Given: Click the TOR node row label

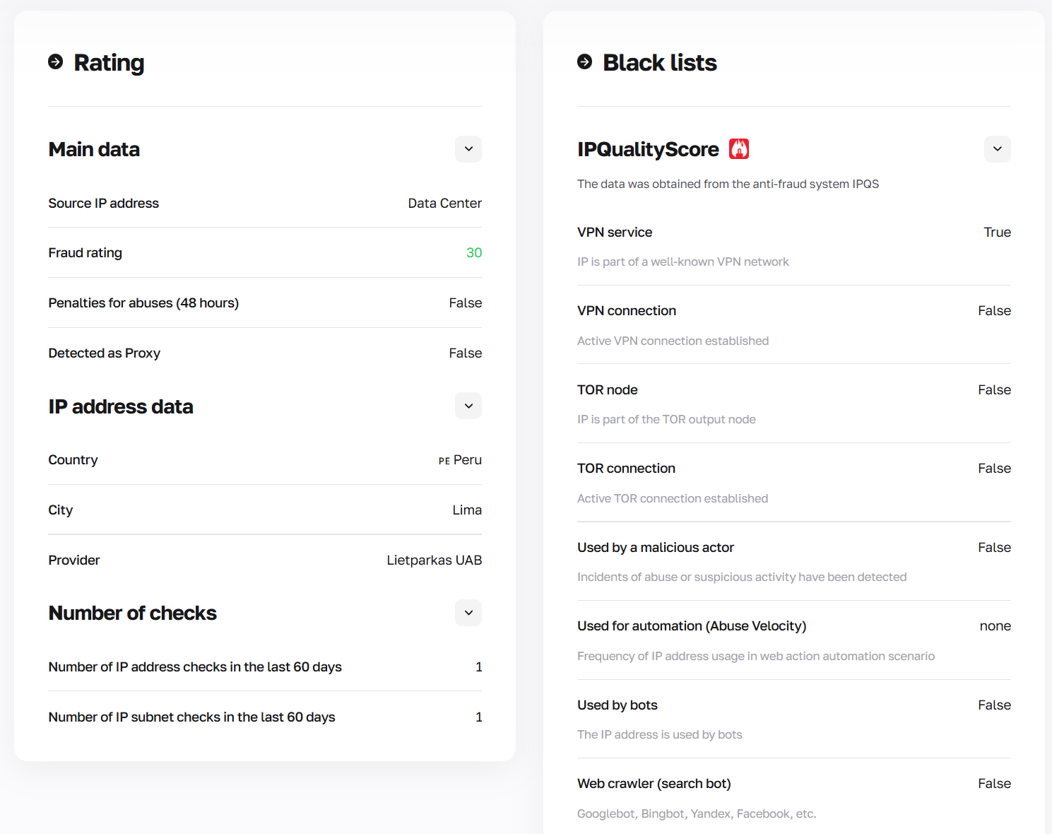Looking at the screenshot, I should pyautogui.click(x=607, y=390).
